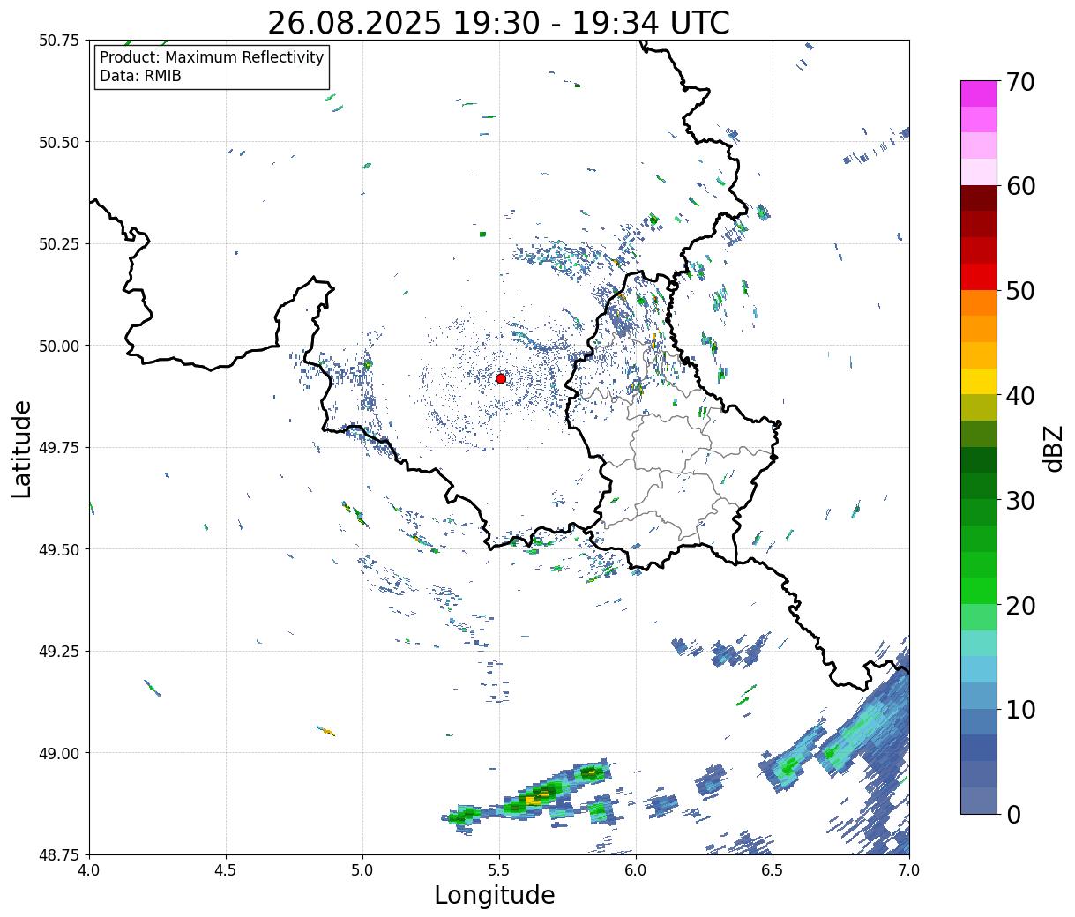Click the red radar location marker

coord(501,378)
